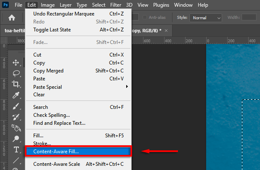The width and height of the screenshot is (260, 170).
Task: Choose Copy Merged
Action: (78, 71)
